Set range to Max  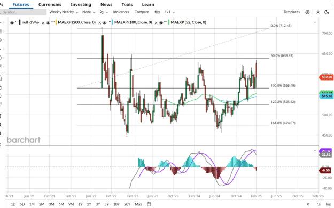tap(138, 204)
